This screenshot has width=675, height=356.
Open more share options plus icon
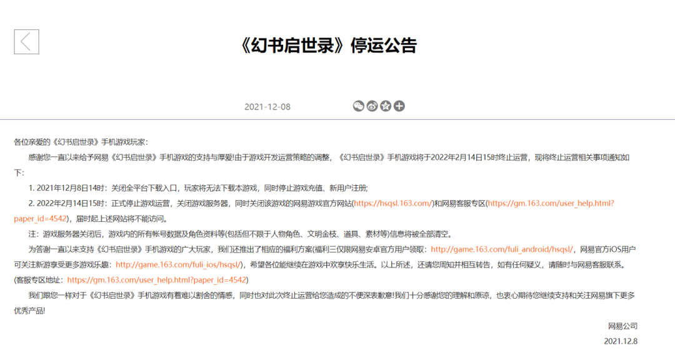399,106
